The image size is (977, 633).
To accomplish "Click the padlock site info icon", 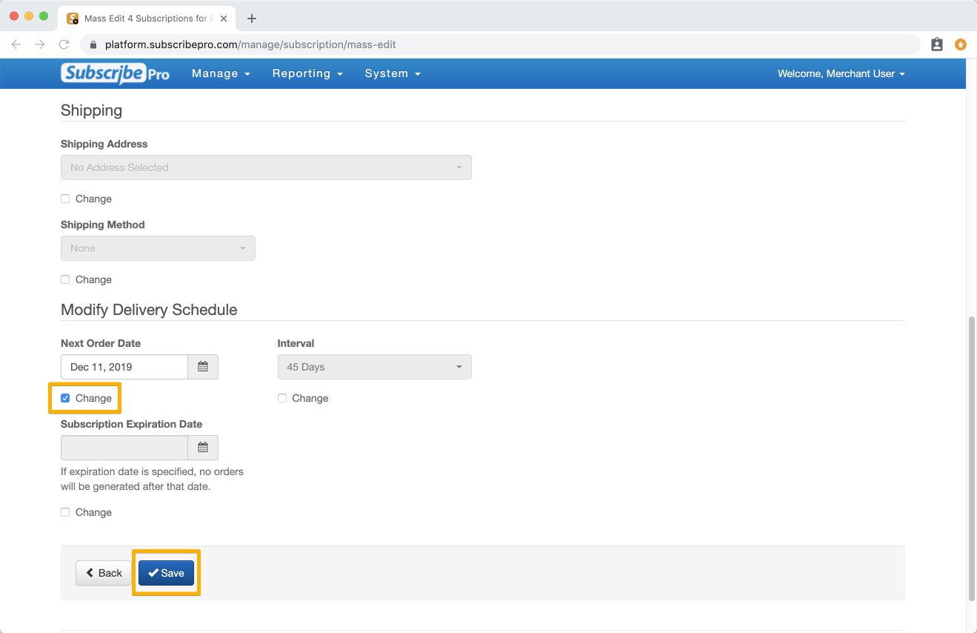I will 93,44.
